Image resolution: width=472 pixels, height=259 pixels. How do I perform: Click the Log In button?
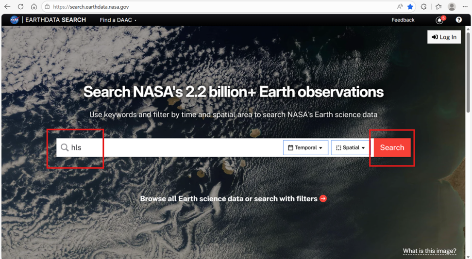click(x=444, y=37)
